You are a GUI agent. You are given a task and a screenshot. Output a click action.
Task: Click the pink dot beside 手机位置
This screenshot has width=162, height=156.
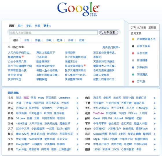[133, 53]
